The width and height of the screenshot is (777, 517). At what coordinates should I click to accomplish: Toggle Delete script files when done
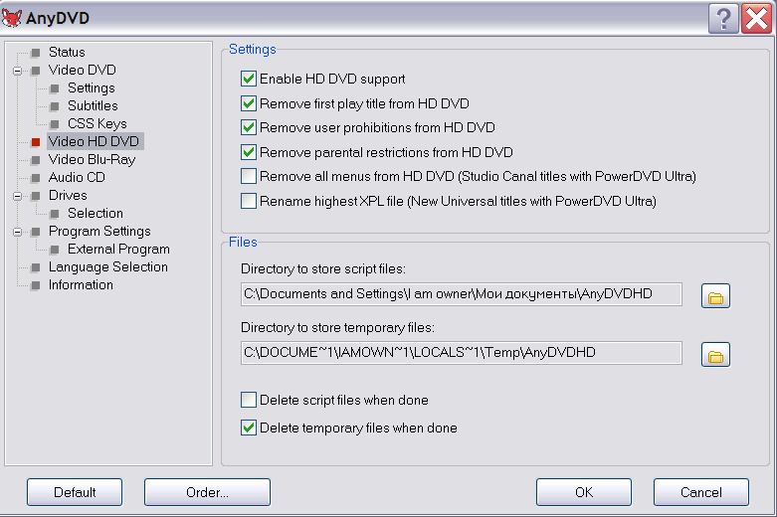pyautogui.click(x=249, y=401)
